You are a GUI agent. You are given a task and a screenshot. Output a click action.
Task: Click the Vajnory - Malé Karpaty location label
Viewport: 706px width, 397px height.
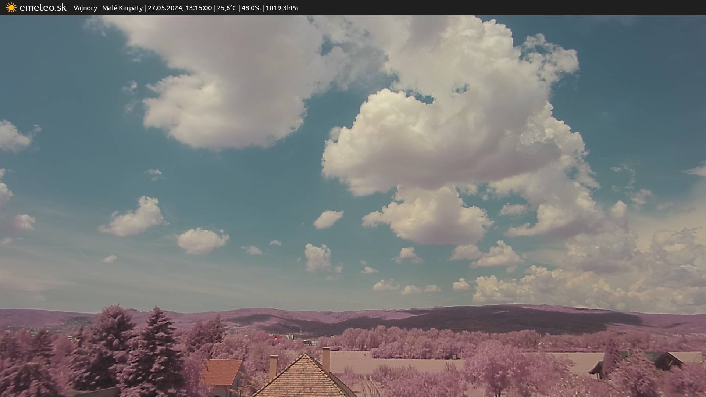point(108,8)
